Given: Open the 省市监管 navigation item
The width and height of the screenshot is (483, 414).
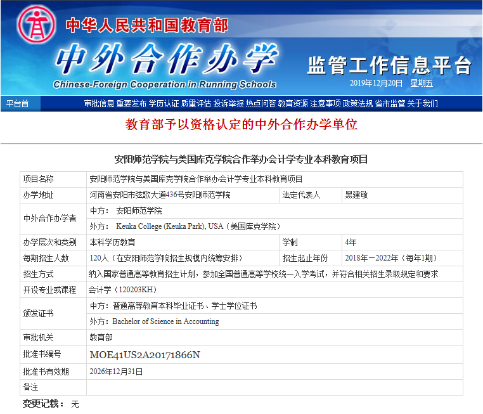Looking at the screenshot, I should point(390,104).
